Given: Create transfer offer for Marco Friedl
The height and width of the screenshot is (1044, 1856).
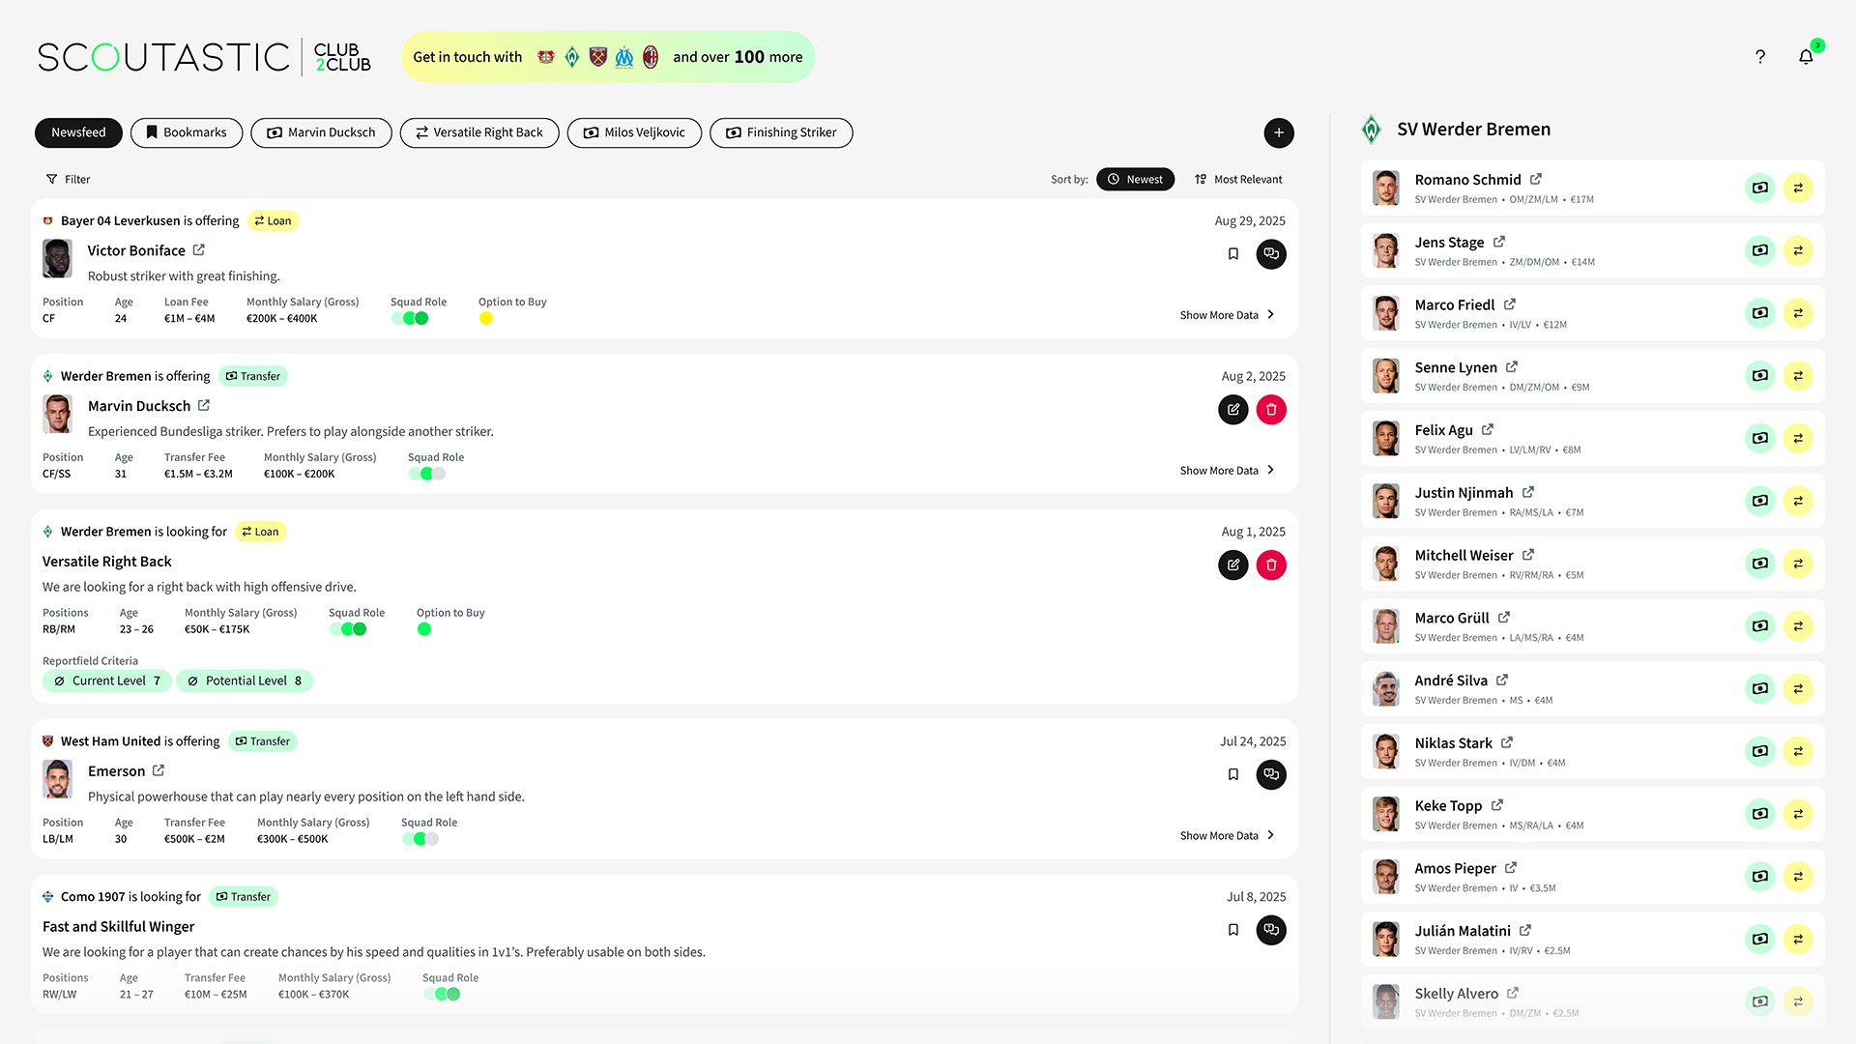Looking at the screenshot, I should [x=1760, y=313].
